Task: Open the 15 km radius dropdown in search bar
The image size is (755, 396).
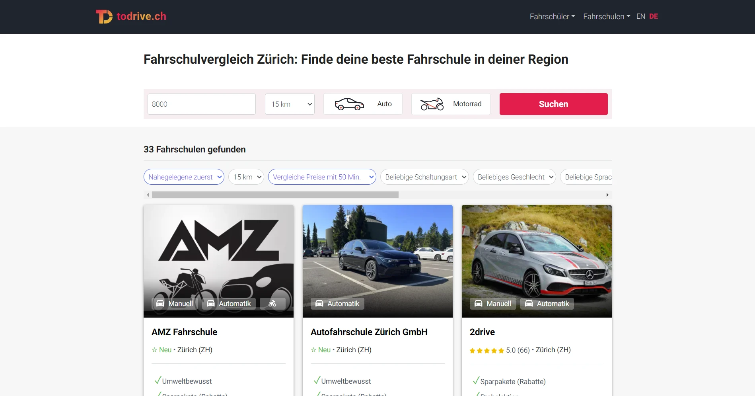Action: [x=290, y=104]
